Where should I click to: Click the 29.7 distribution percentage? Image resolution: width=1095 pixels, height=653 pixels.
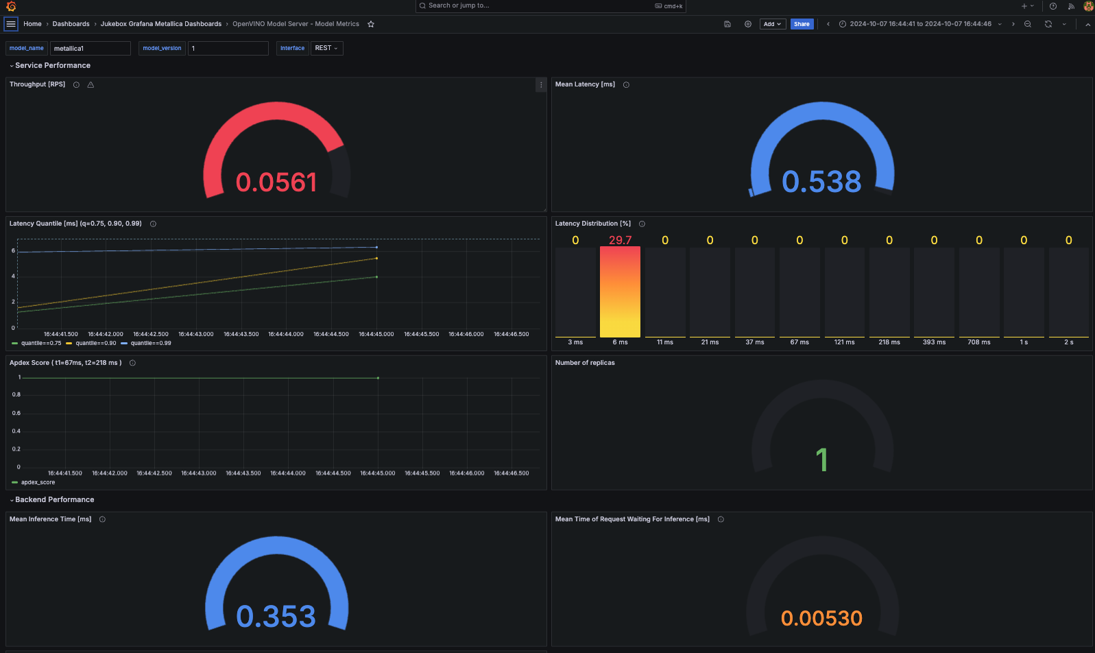620,241
